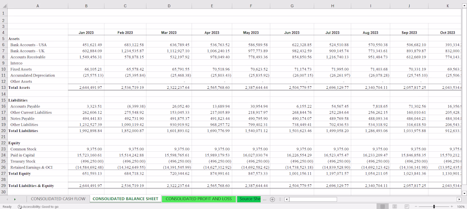The width and height of the screenshot is (467, 209).
Task: Click the zoom in plus button
Action: point(452,206)
